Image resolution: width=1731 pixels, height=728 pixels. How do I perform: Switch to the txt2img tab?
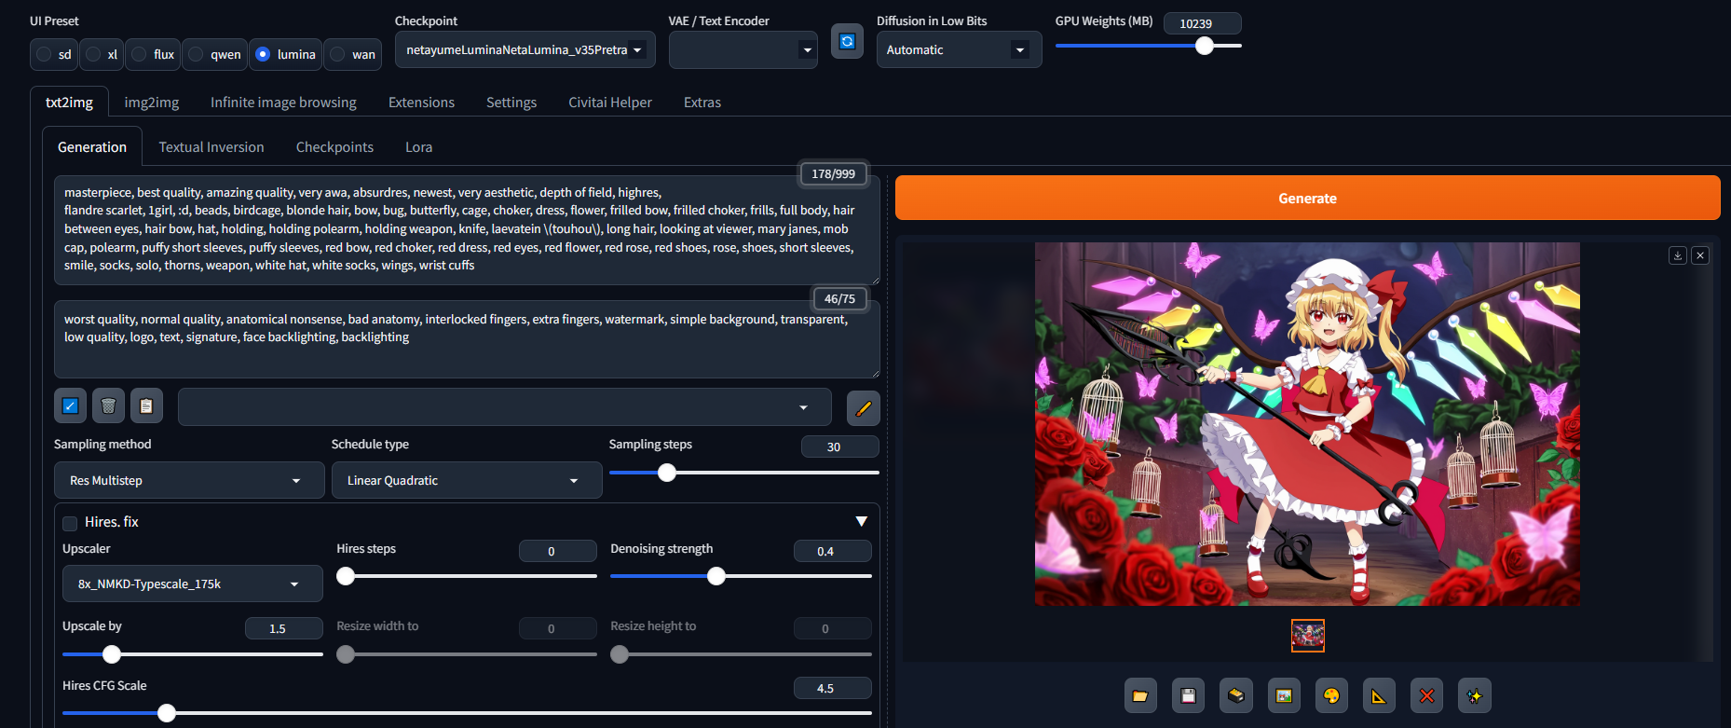click(x=70, y=103)
